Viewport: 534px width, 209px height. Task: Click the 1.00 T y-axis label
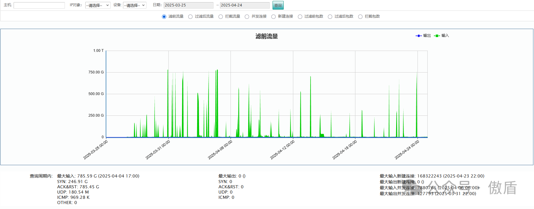tap(98, 51)
